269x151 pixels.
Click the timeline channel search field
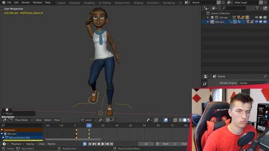point(21,125)
